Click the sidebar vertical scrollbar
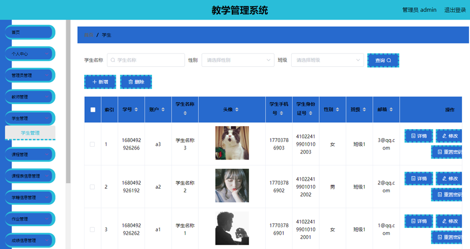Screen dimensions: 470x249 click(68, 101)
